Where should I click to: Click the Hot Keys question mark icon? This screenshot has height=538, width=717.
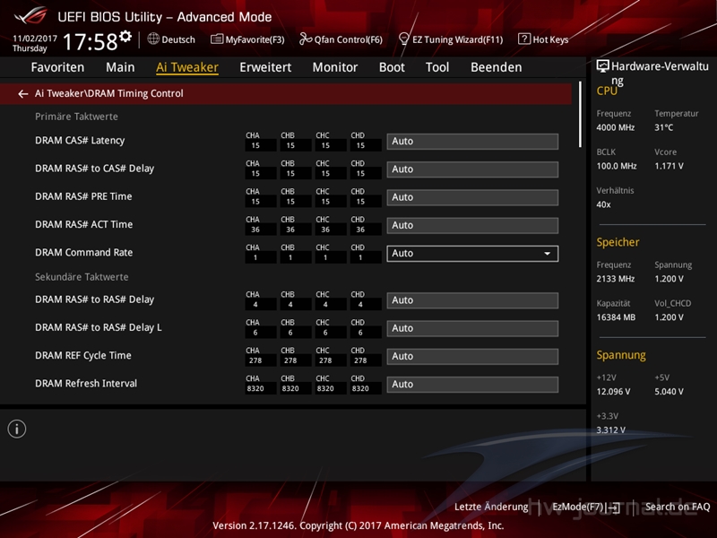coord(524,39)
